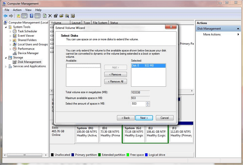Click the Next button in wizard
Screen dimensions: 243x165
pos(144,118)
